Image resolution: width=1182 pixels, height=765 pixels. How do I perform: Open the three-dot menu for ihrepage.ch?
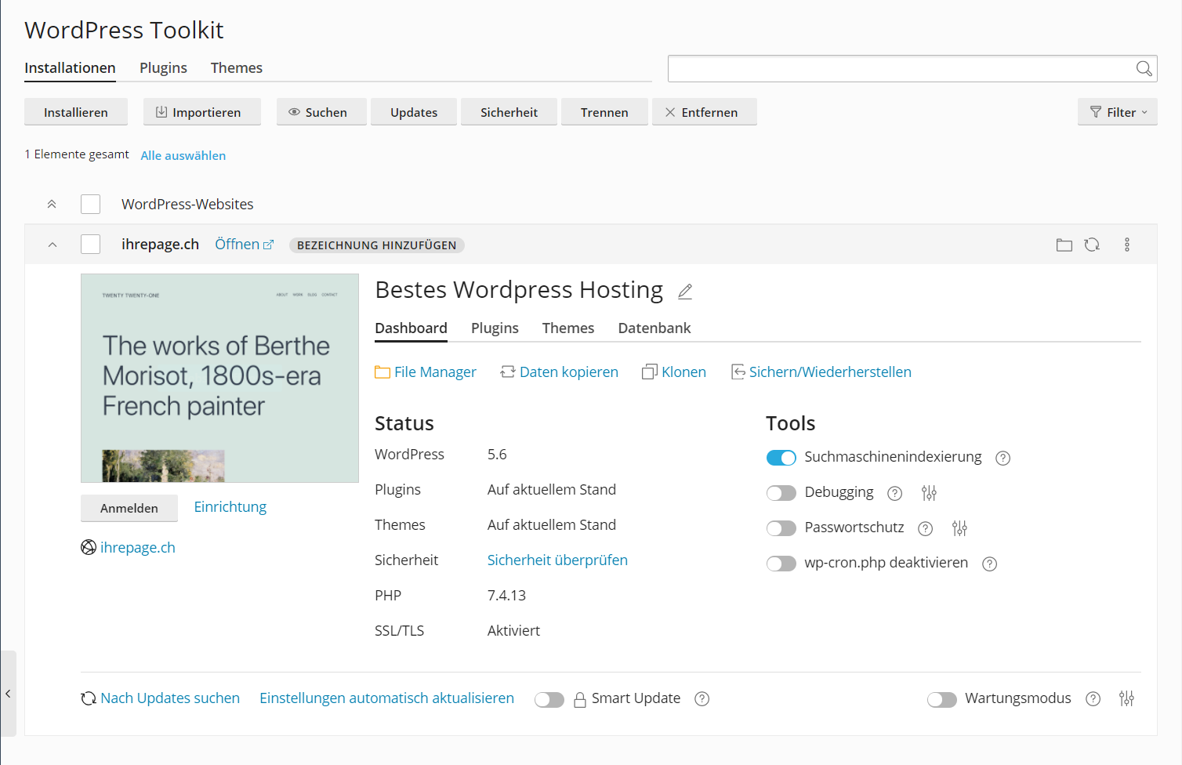[1127, 245]
